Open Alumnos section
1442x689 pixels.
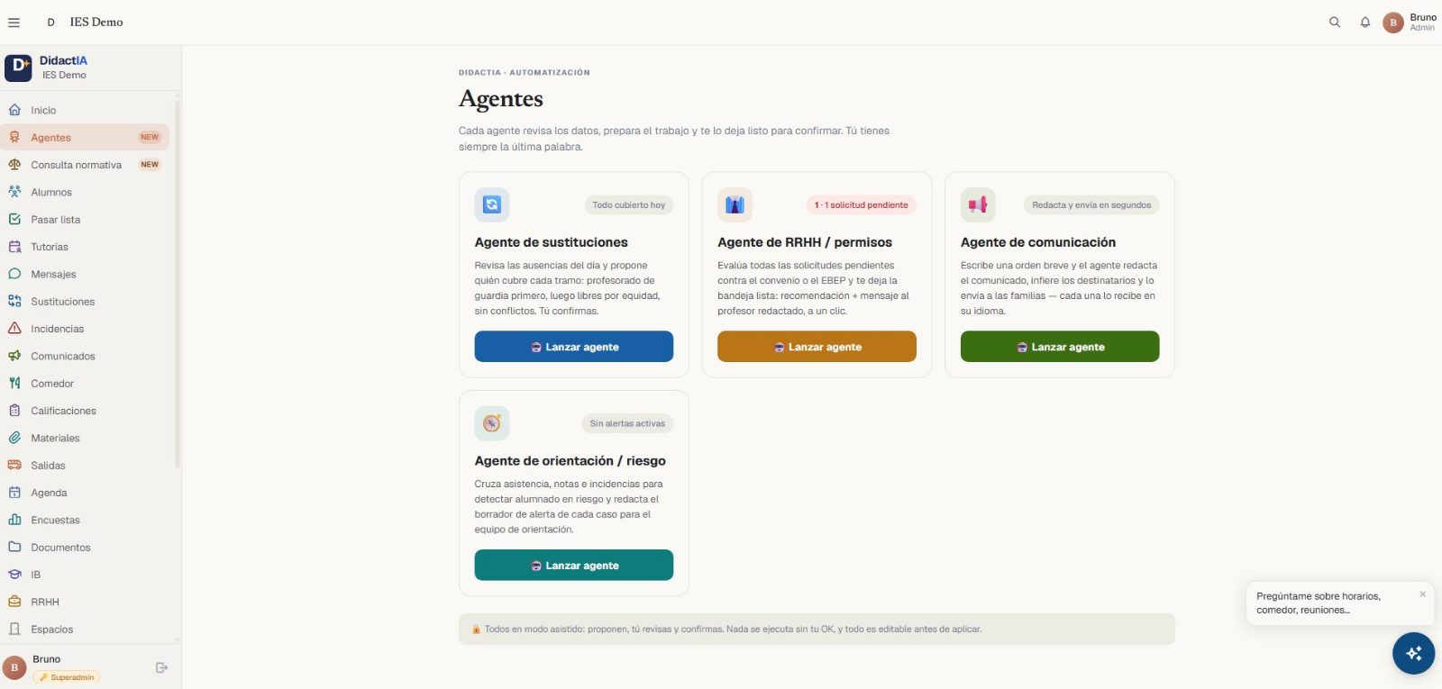point(85,192)
